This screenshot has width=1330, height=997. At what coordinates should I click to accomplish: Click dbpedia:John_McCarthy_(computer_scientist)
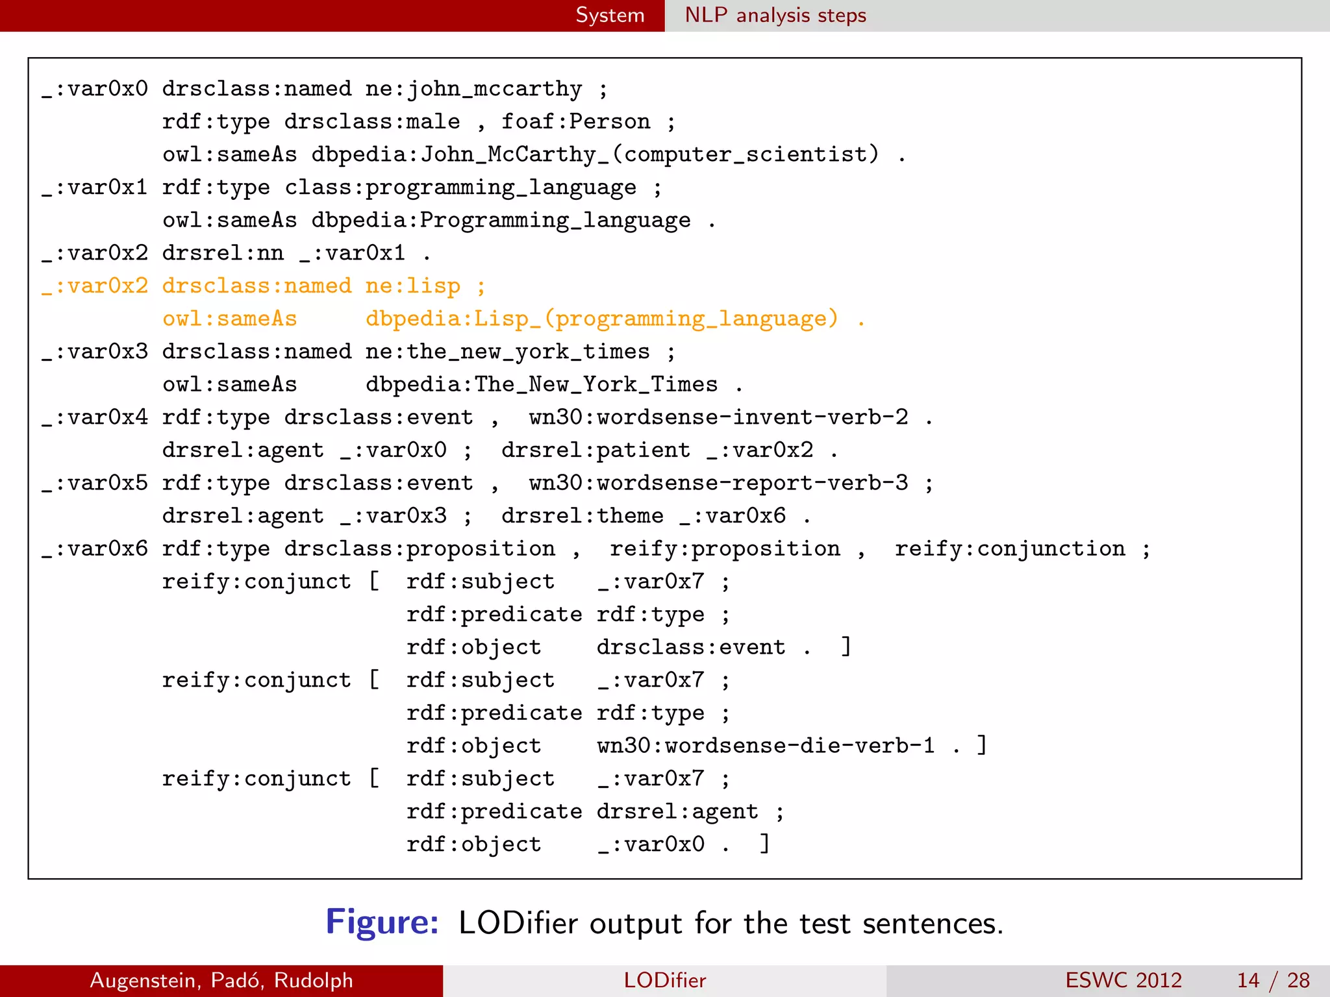click(x=595, y=154)
